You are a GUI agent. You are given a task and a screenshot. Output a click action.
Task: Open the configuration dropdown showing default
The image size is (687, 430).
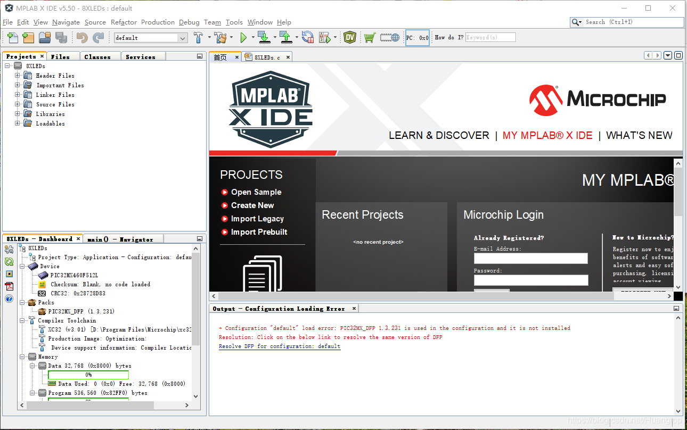pos(151,38)
